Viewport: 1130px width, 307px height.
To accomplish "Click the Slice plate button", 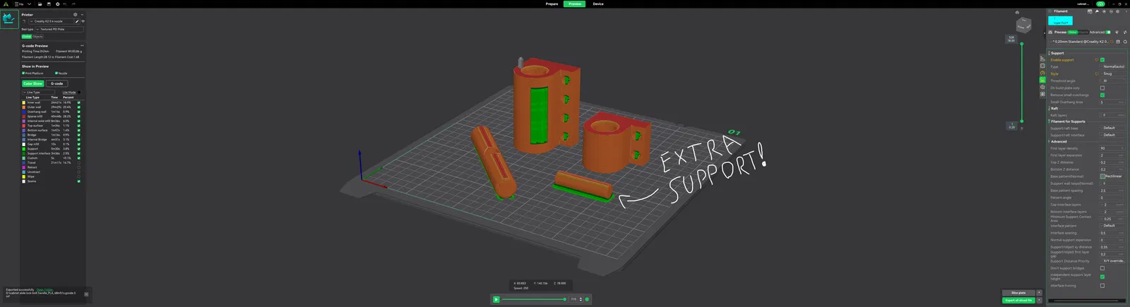I will (x=1018, y=293).
